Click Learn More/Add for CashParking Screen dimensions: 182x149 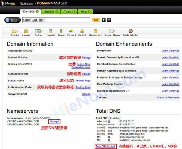click(x=170, y=84)
